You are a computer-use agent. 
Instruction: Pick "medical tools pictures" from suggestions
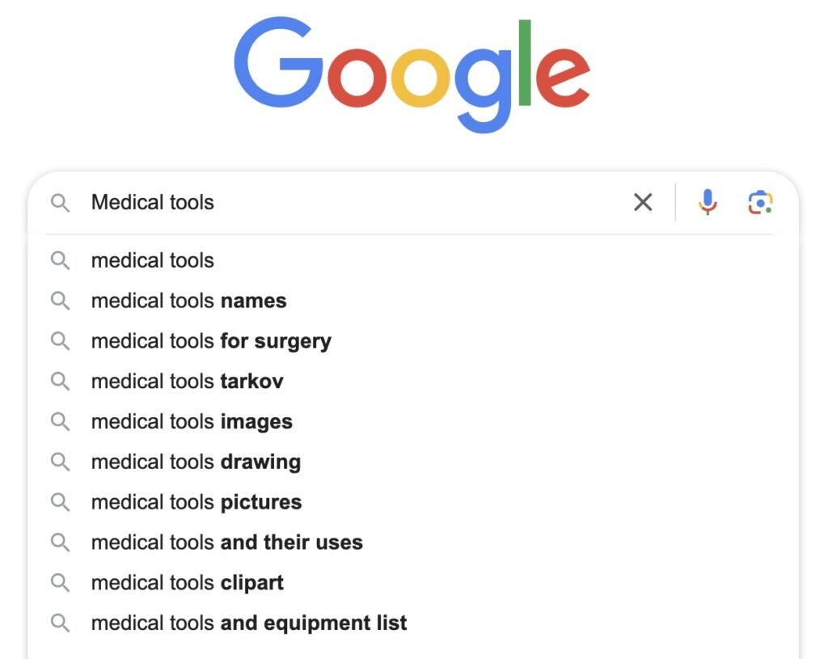click(x=196, y=502)
